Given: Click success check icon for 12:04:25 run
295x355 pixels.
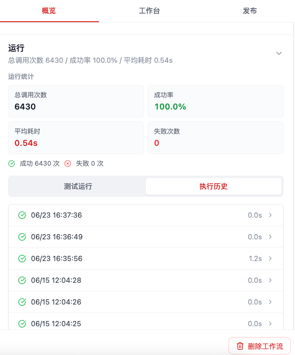Looking at the screenshot, I should (x=22, y=324).
